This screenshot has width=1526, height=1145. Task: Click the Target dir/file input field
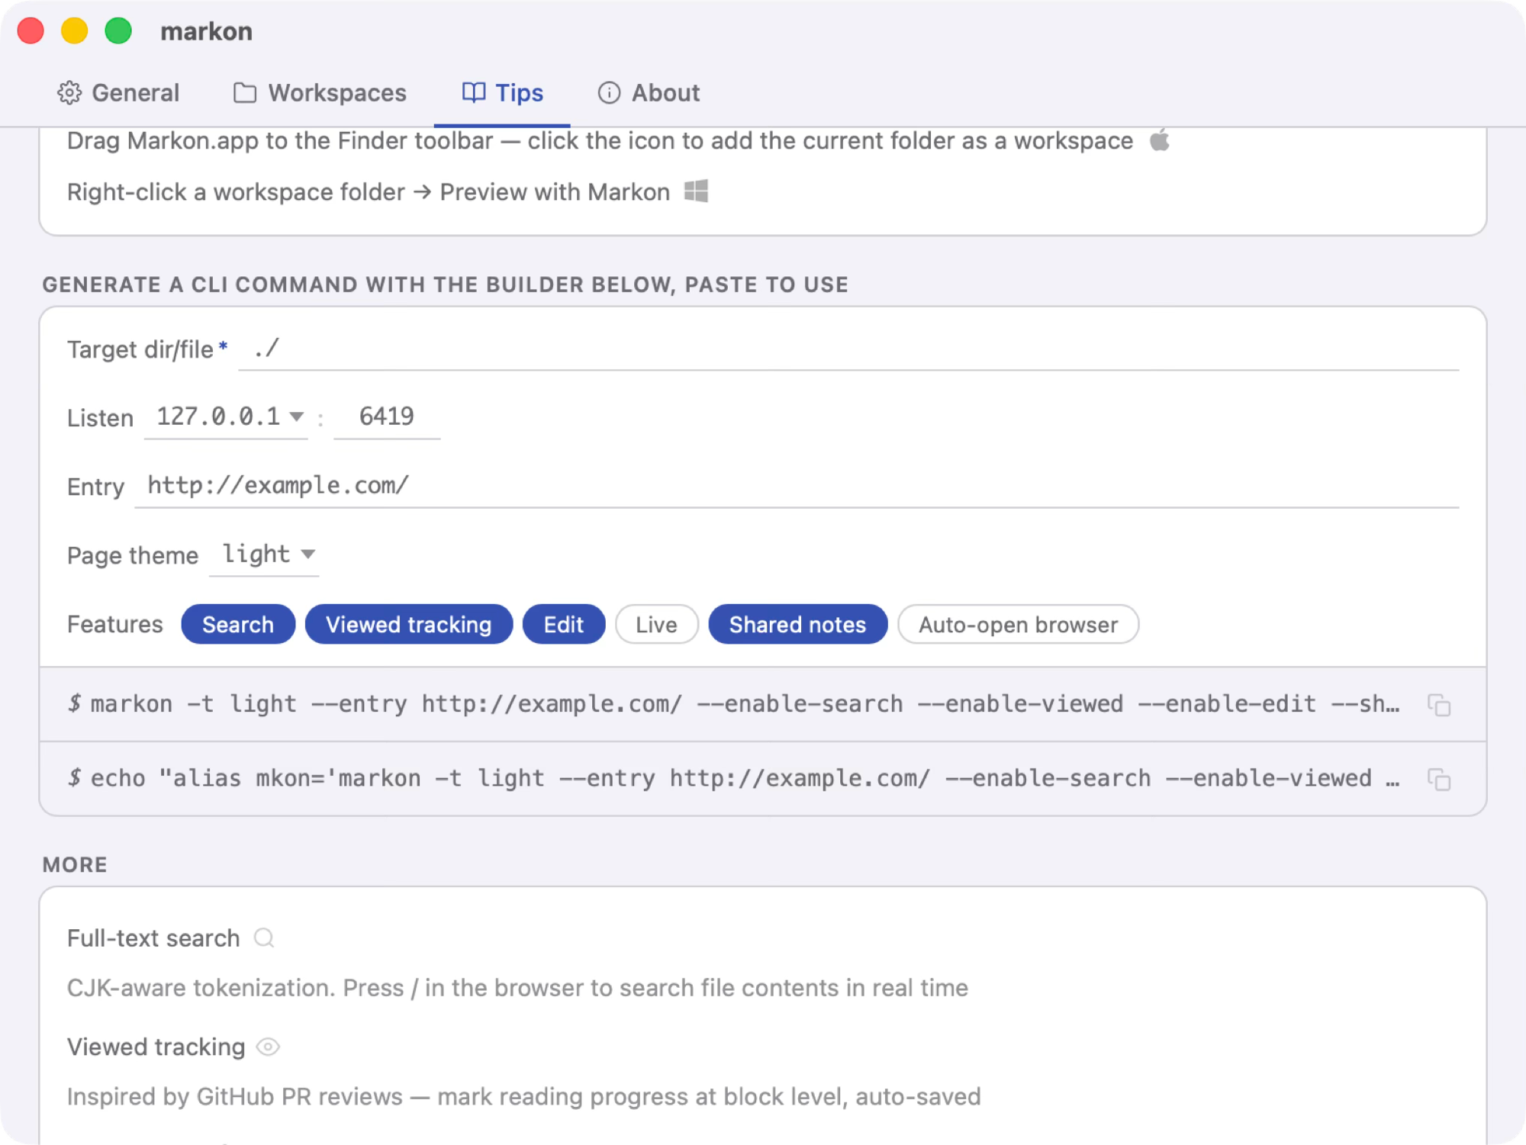(848, 349)
